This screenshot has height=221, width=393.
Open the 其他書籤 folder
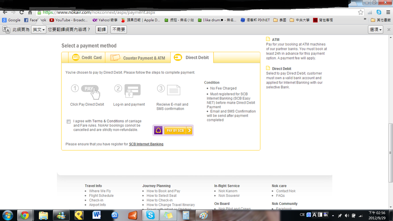coord(381,20)
